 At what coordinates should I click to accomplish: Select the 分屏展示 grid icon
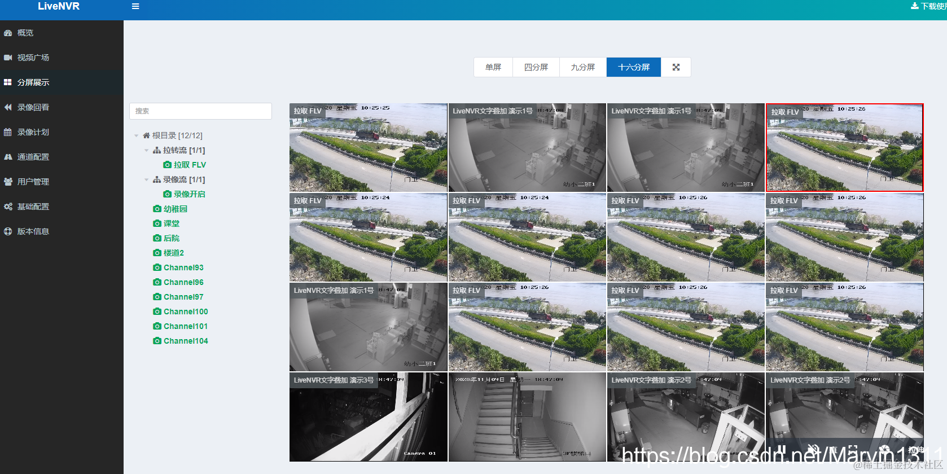[x=8, y=82]
